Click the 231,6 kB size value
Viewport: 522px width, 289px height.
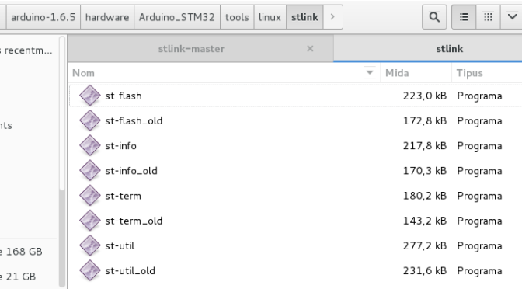[x=425, y=270]
